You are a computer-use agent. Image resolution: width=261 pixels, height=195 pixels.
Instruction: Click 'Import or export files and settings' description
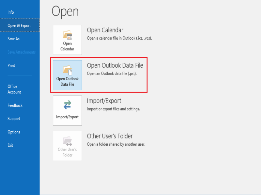(113, 109)
